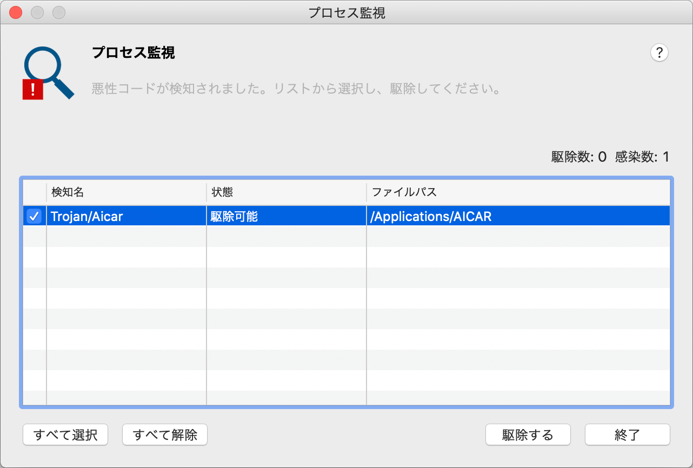Close the プロセス監視 window with red button
Screen dimensions: 693x468
pyautogui.click(x=16, y=12)
